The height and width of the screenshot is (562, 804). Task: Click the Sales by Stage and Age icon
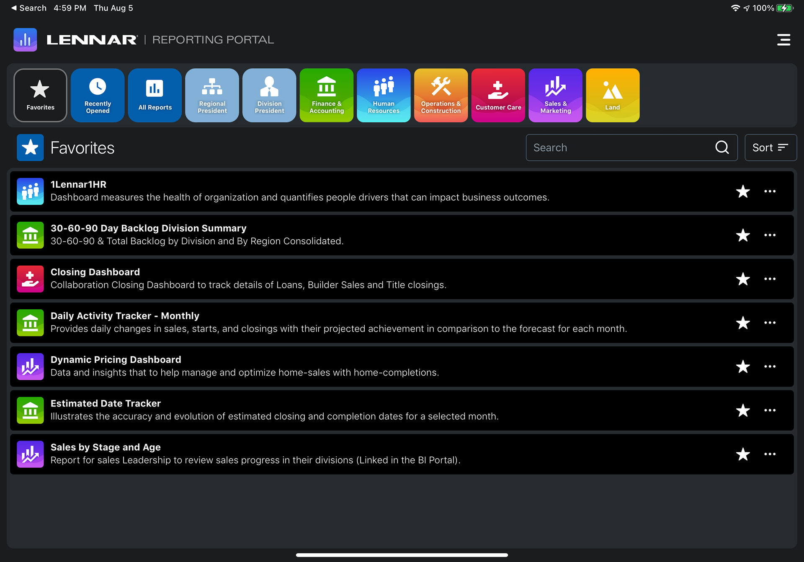[30, 454]
